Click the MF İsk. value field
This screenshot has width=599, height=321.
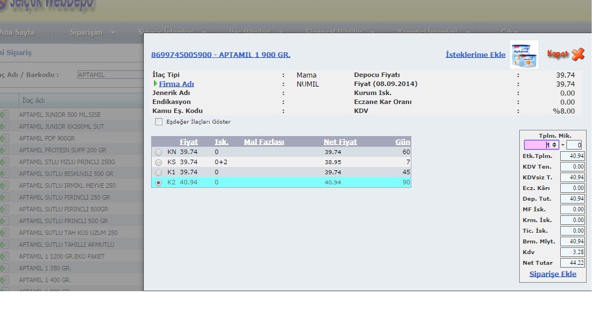572,210
